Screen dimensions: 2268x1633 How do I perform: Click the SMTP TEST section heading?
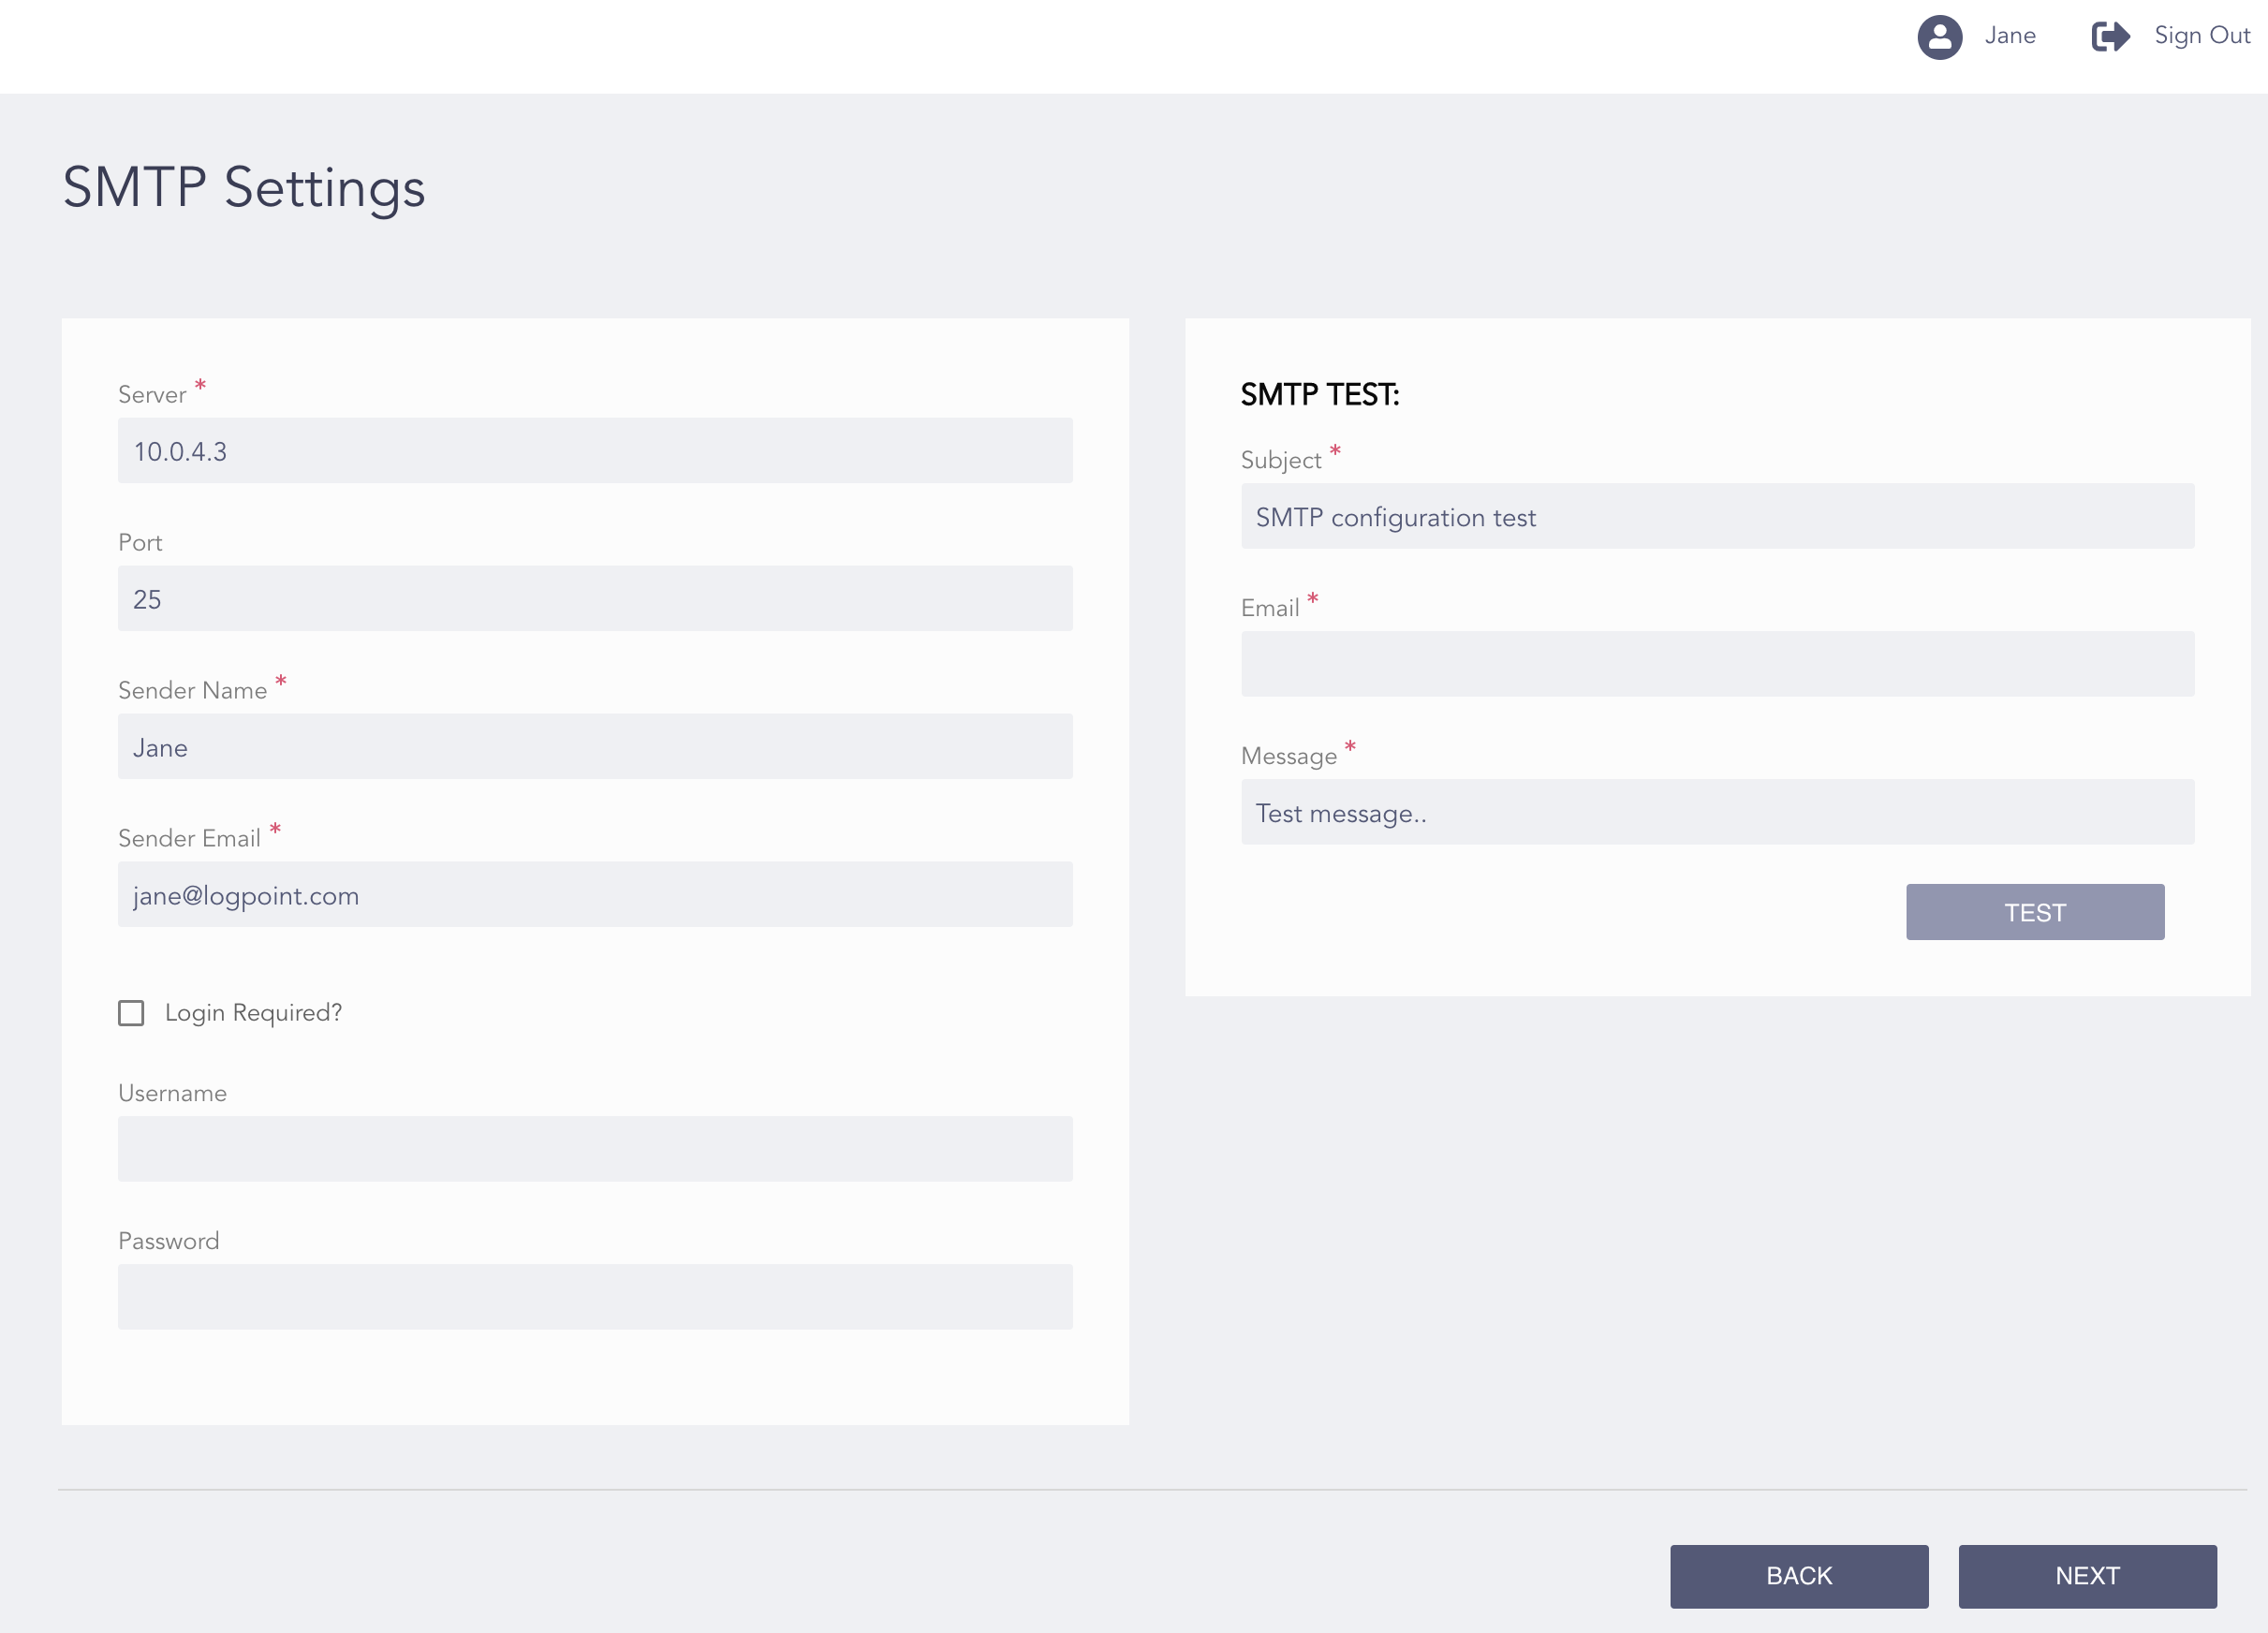click(1320, 394)
